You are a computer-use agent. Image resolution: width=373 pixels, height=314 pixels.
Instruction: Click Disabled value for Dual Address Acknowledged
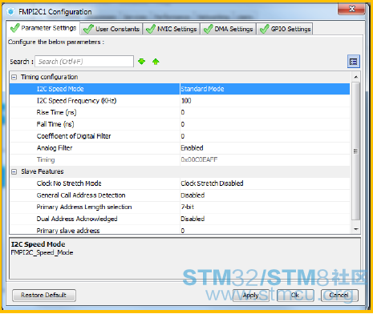point(193,219)
